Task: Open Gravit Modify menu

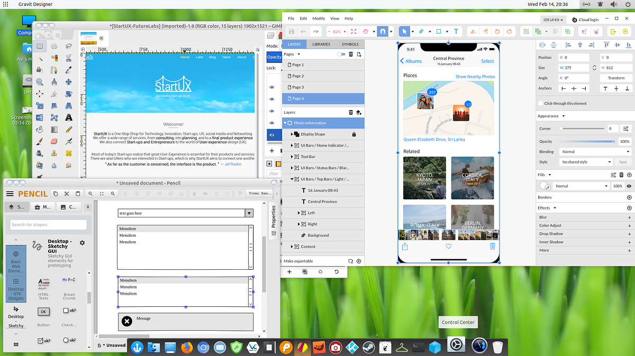Action: pyautogui.click(x=319, y=18)
